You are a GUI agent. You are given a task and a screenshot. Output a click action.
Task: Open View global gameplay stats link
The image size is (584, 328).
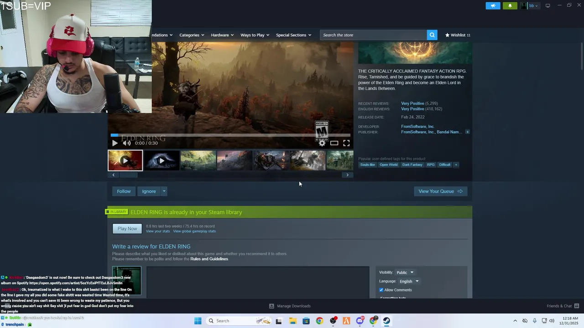click(194, 231)
